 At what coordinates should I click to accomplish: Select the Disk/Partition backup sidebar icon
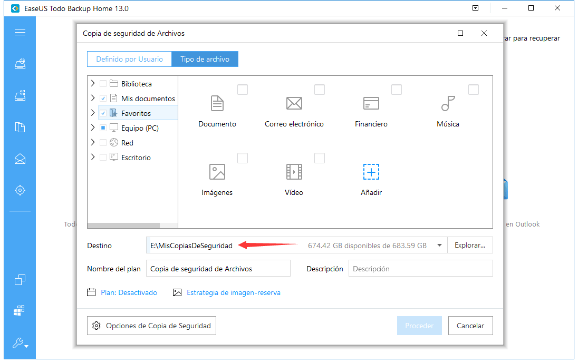coord(20,64)
